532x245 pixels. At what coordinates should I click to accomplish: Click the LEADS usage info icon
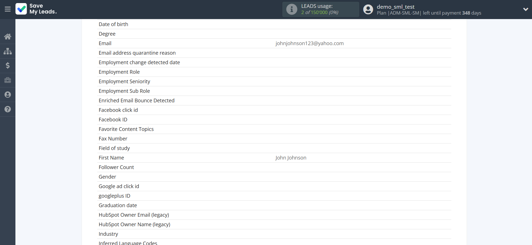pyautogui.click(x=292, y=9)
